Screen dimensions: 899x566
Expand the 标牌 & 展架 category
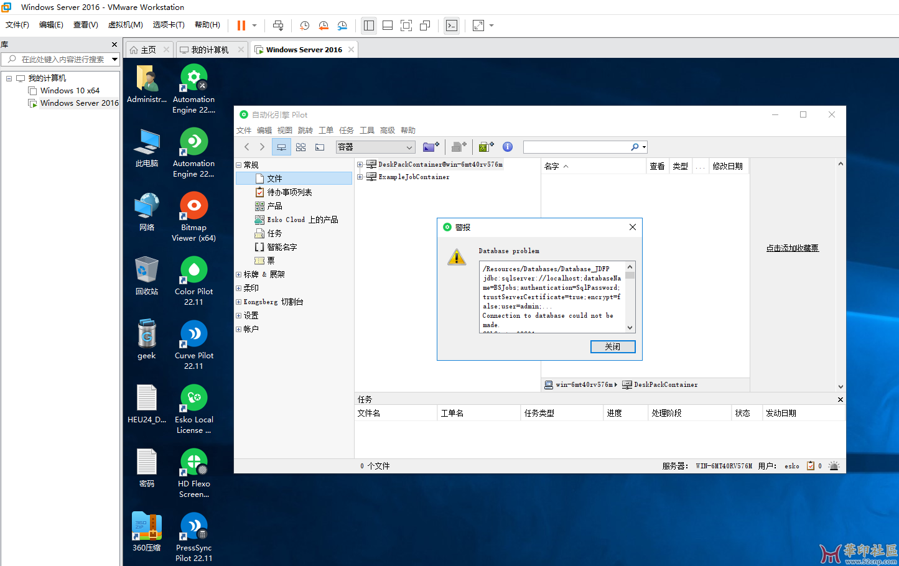point(239,274)
